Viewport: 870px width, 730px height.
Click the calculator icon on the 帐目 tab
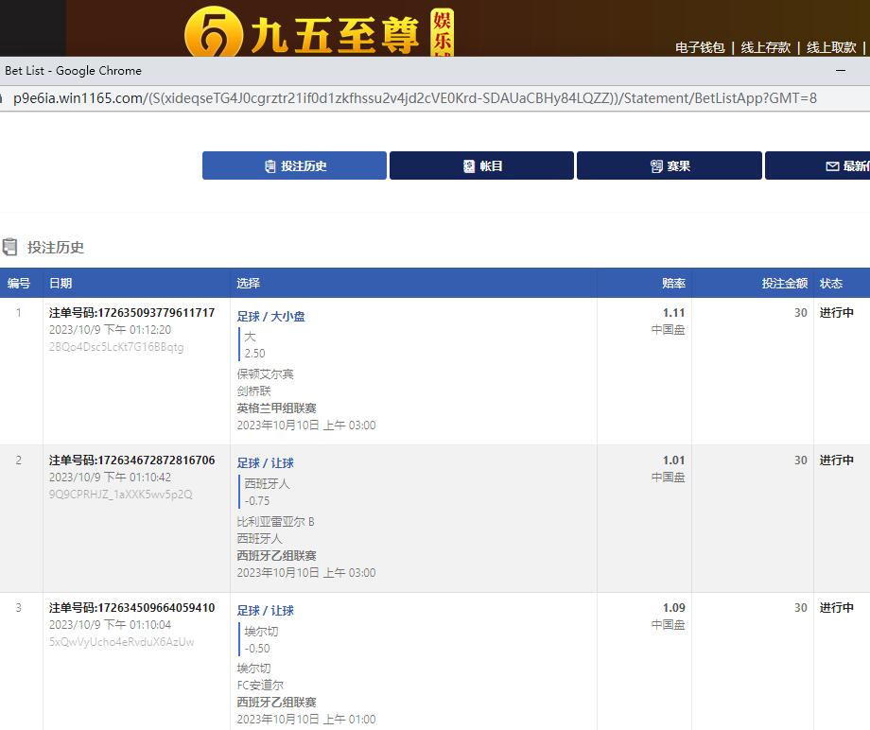coord(469,166)
